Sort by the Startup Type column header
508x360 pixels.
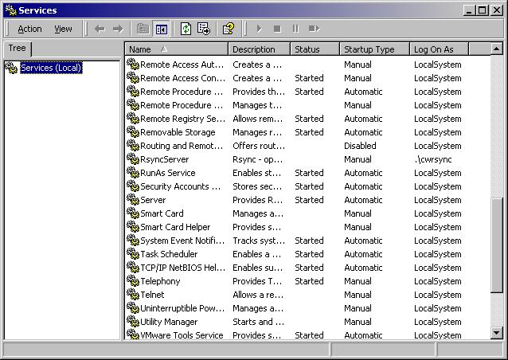[x=373, y=49]
